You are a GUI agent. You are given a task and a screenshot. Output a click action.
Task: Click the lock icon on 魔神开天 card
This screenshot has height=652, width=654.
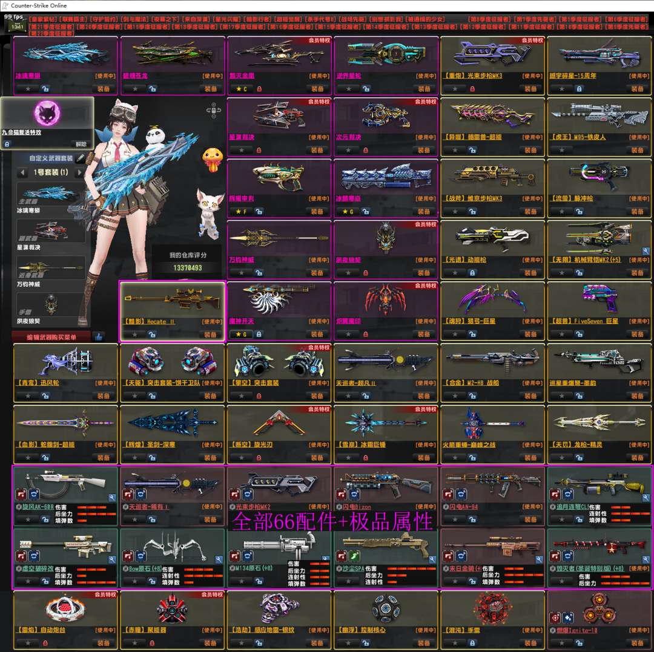[x=259, y=334]
